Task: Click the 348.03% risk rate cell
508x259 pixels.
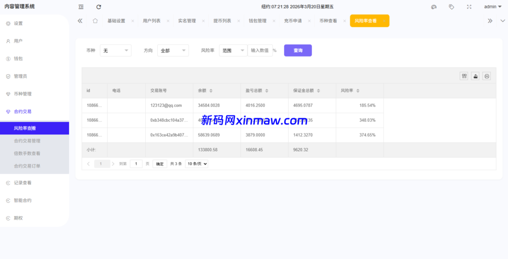Action: pyautogui.click(x=360, y=120)
